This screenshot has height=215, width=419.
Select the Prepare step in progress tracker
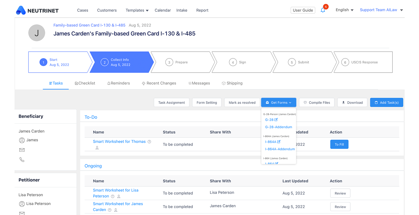[181, 62]
